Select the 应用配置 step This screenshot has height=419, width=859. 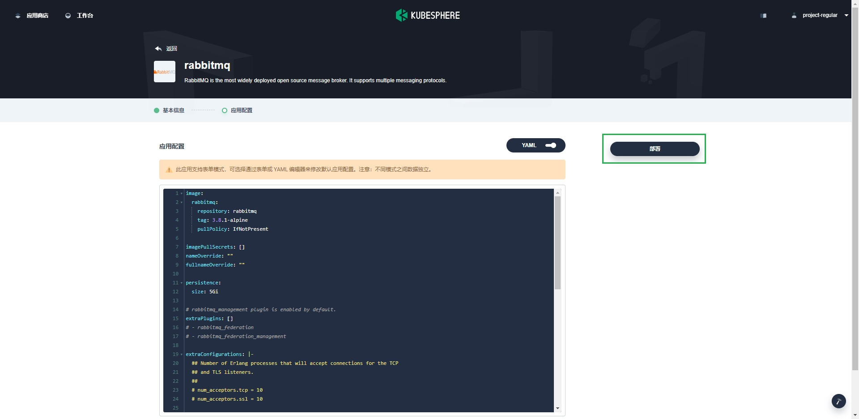click(x=237, y=110)
